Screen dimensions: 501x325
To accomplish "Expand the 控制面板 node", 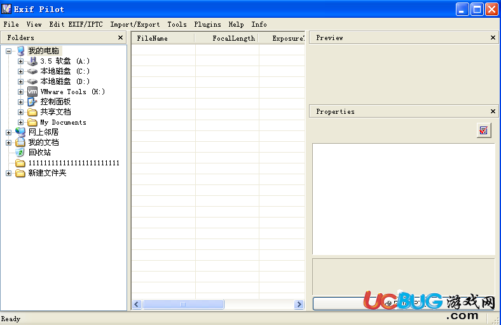I will point(20,102).
